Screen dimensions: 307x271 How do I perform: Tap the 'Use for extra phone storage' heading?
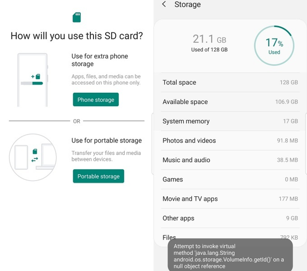coord(100,60)
